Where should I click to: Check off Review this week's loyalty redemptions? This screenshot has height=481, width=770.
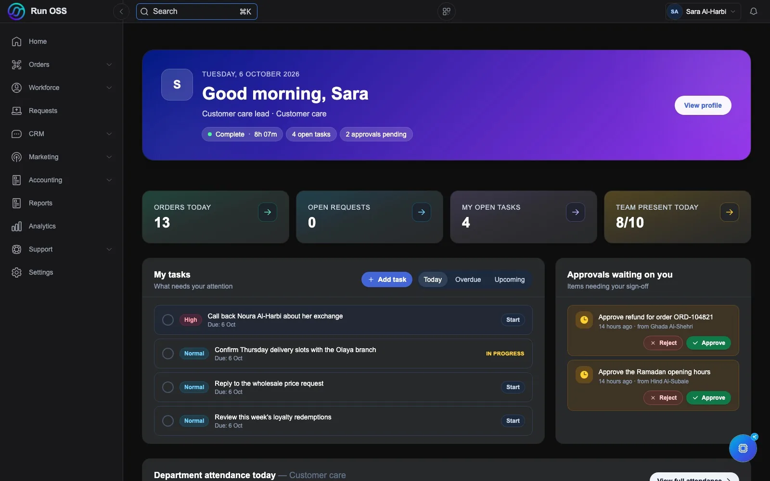coord(168,421)
